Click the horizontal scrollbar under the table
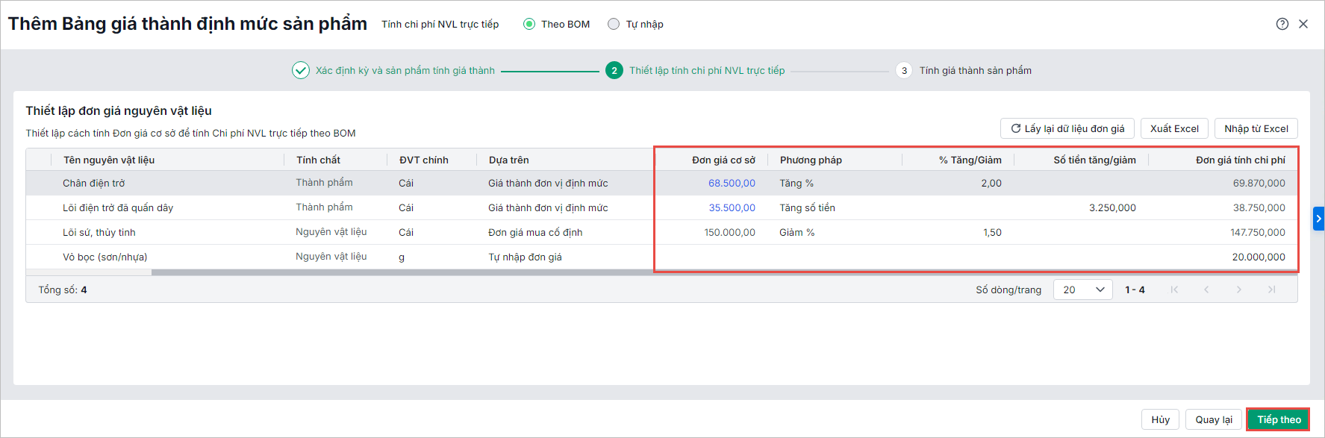Viewport: 1325px width, 438px height. (403, 272)
